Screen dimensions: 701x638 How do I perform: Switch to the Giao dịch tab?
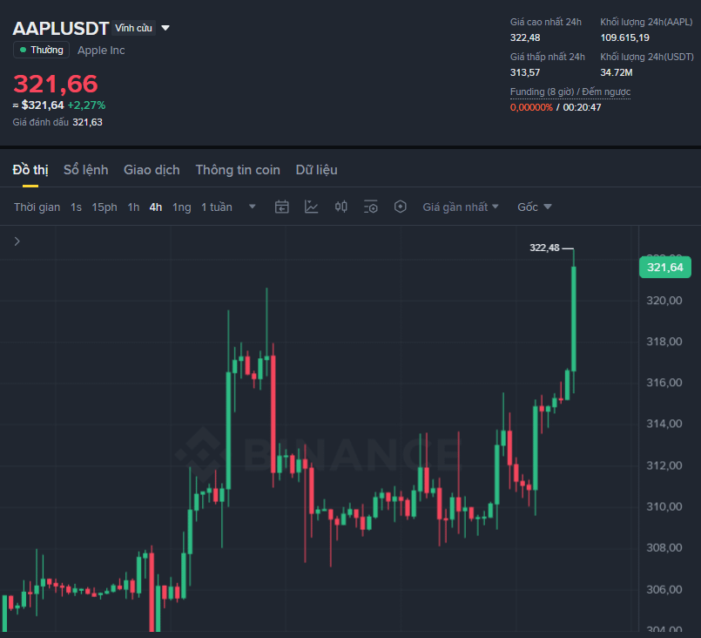(x=152, y=170)
